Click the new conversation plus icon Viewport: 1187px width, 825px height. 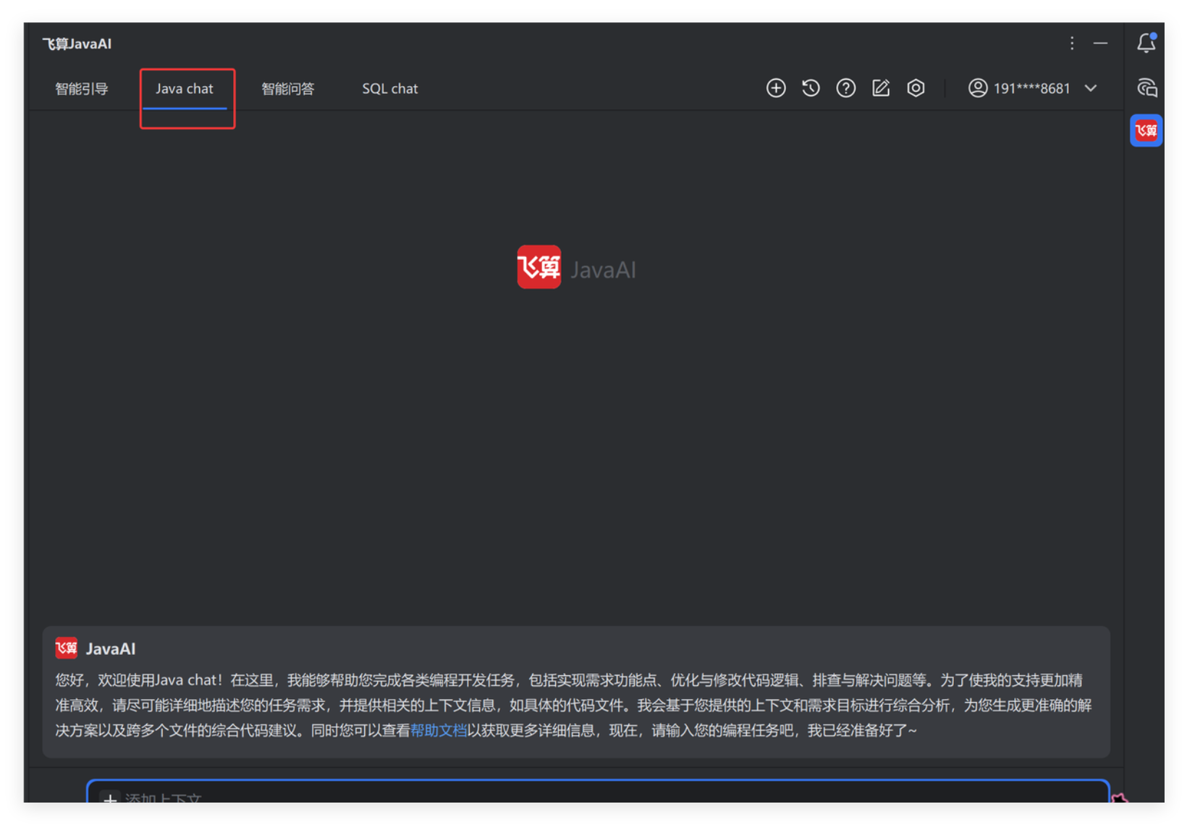pyautogui.click(x=776, y=88)
